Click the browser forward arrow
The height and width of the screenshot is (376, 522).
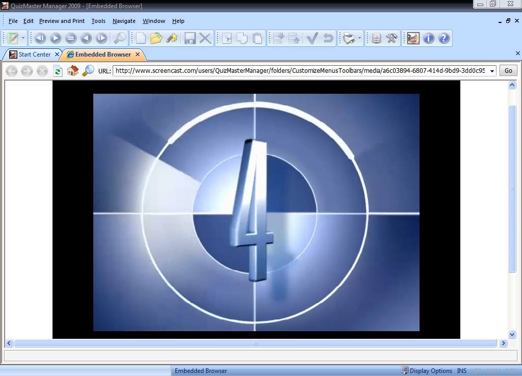[27, 71]
